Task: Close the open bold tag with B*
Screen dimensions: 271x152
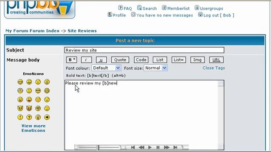Action: click(72, 60)
